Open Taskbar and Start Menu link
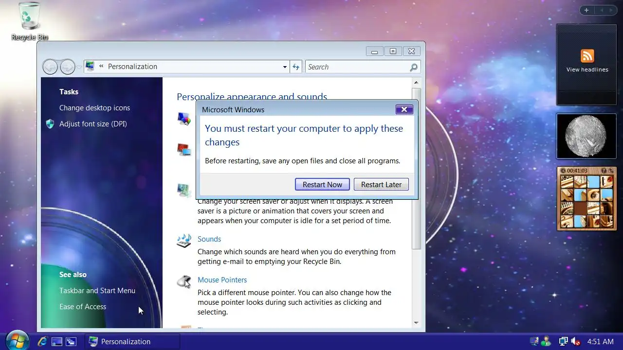 click(97, 291)
